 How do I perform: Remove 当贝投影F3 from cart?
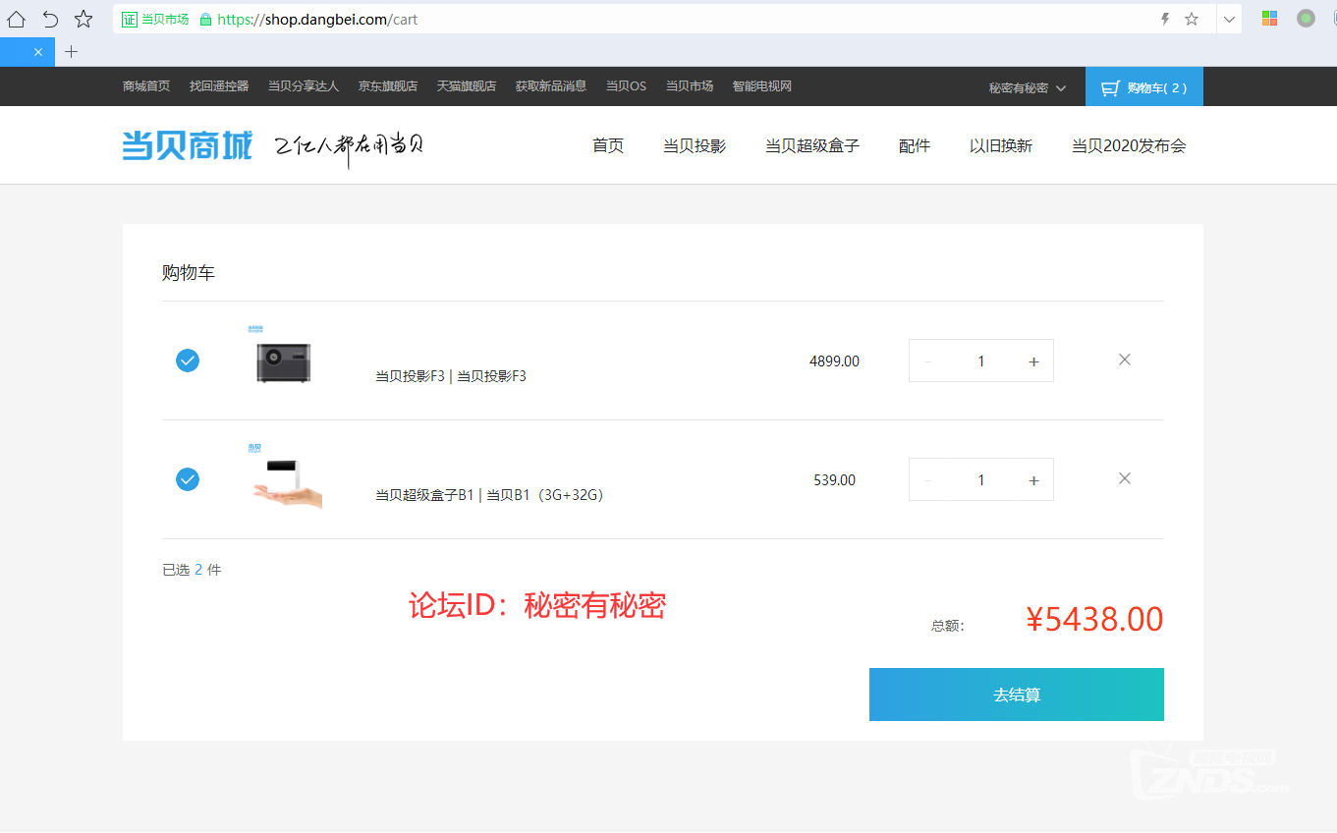pos(1125,360)
